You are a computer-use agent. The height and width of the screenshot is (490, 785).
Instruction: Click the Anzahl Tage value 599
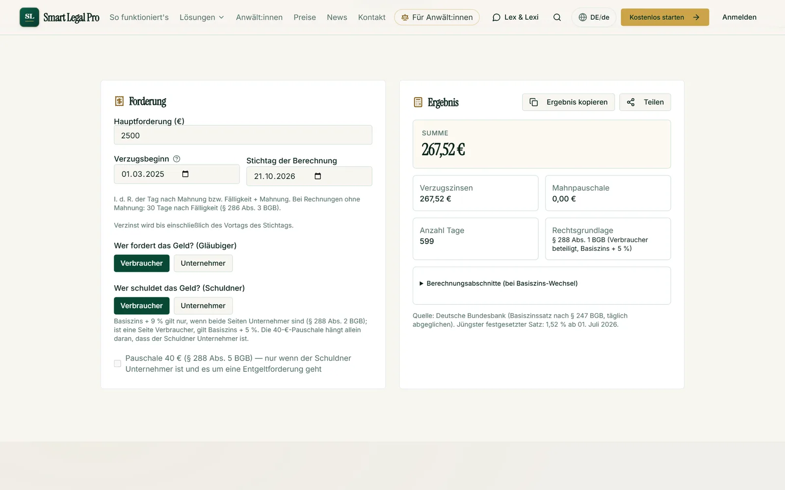pyautogui.click(x=427, y=241)
